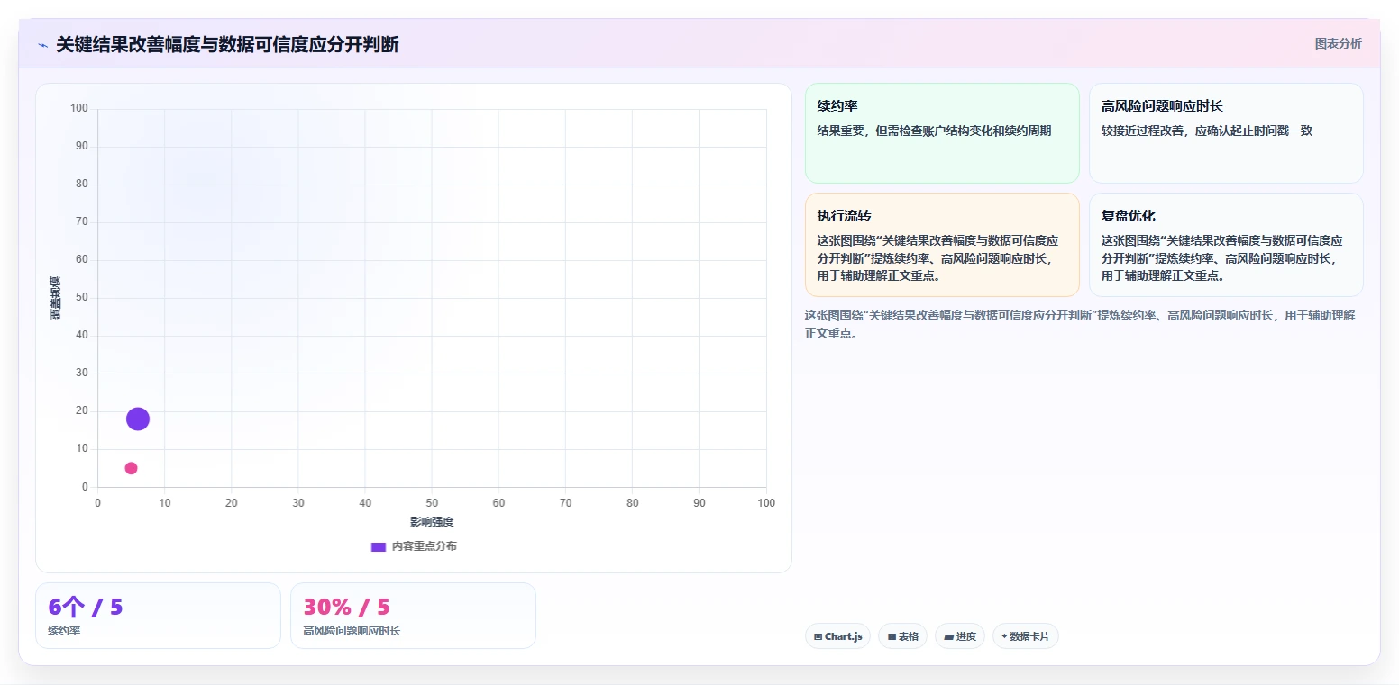Click the y-axis tick label 20
The width and height of the screenshot is (1399, 685).
(x=82, y=410)
